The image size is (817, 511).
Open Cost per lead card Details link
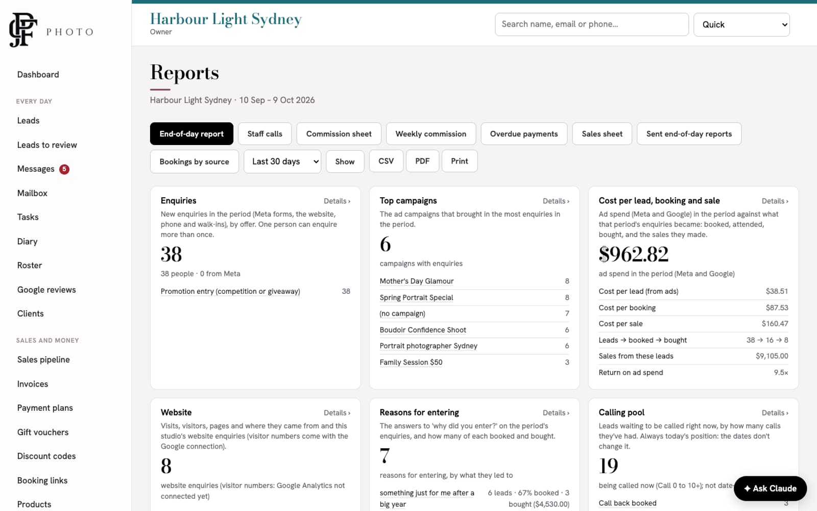point(775,201)
